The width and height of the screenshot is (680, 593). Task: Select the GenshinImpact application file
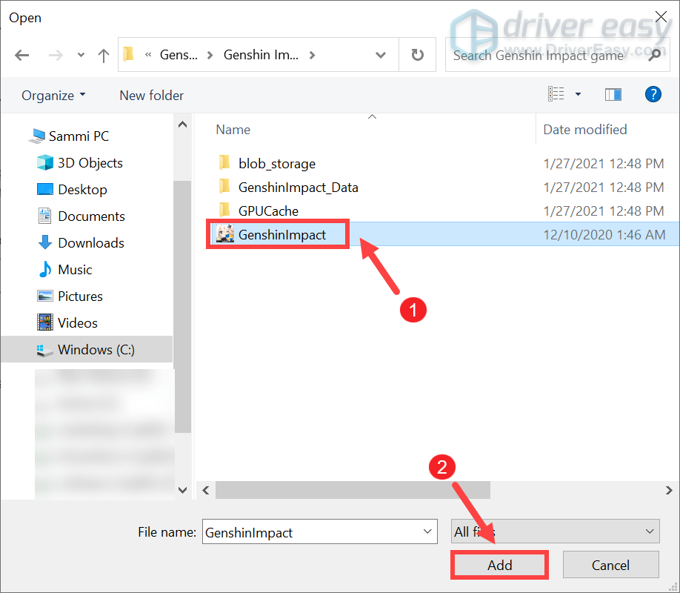[282, 235]
